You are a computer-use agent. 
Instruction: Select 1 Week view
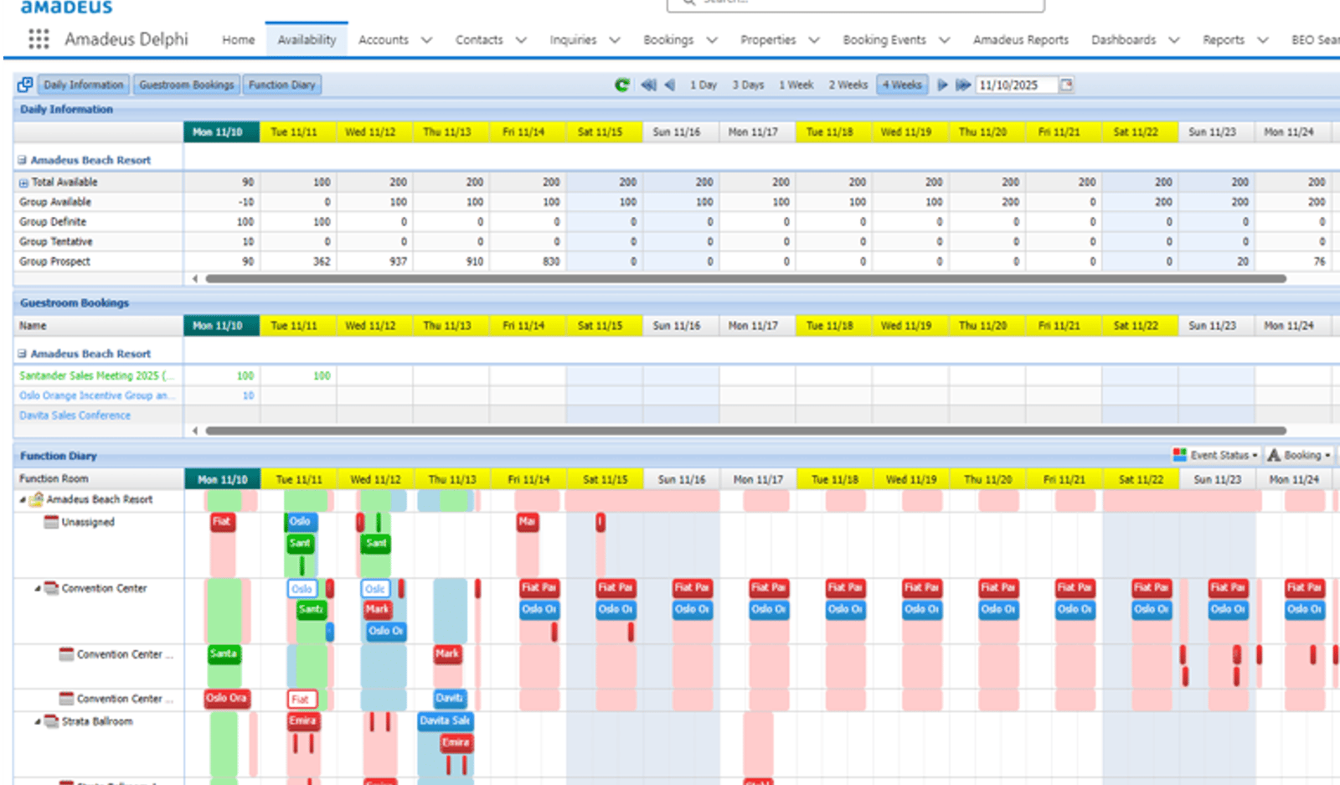point(796,85)
